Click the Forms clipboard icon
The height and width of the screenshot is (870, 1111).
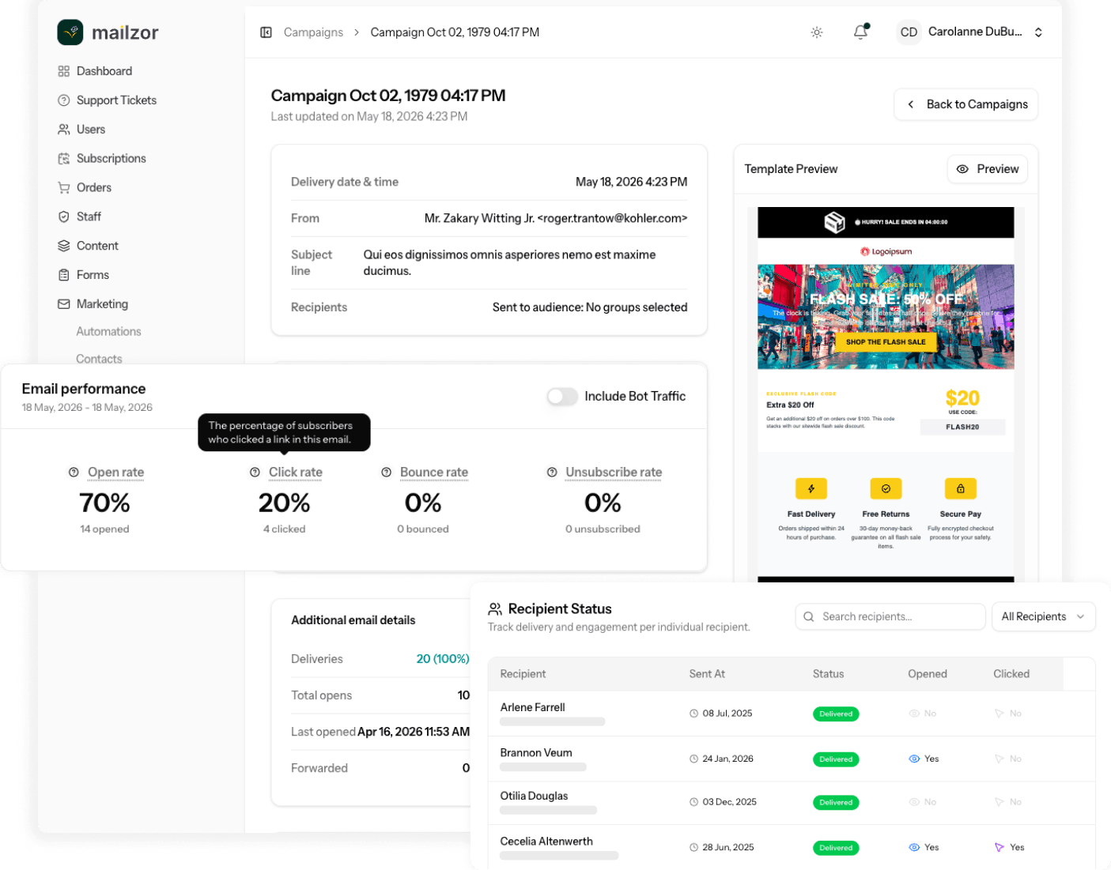[x=64, y=275]
